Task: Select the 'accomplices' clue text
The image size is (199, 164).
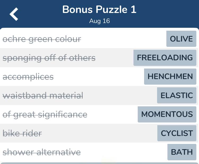Action: click(28, 77)
